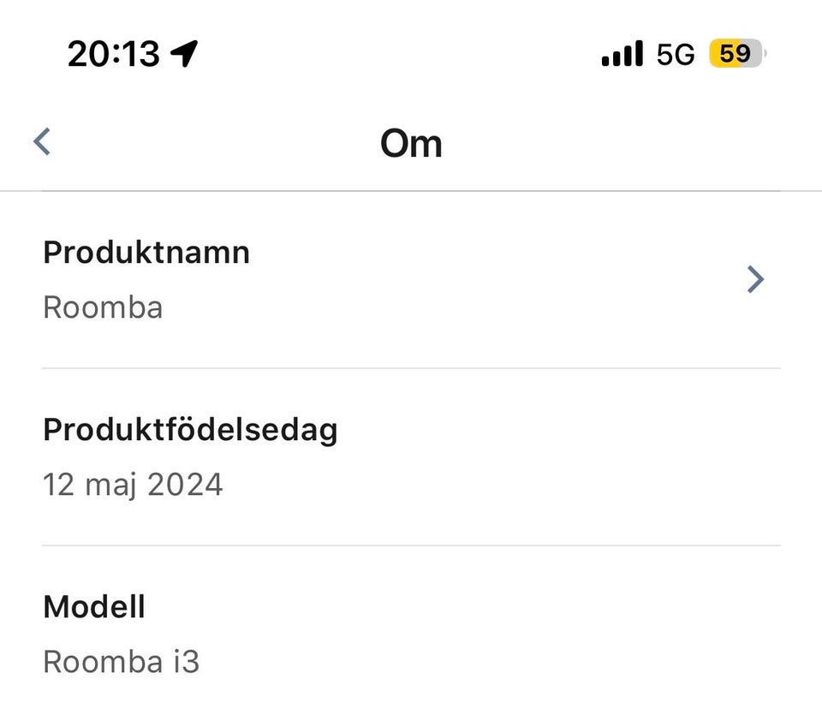Click divider between Produktnamn and Produktfödelsedag
The width and height of the screenshot is (822, 721).
pos(411,368)
